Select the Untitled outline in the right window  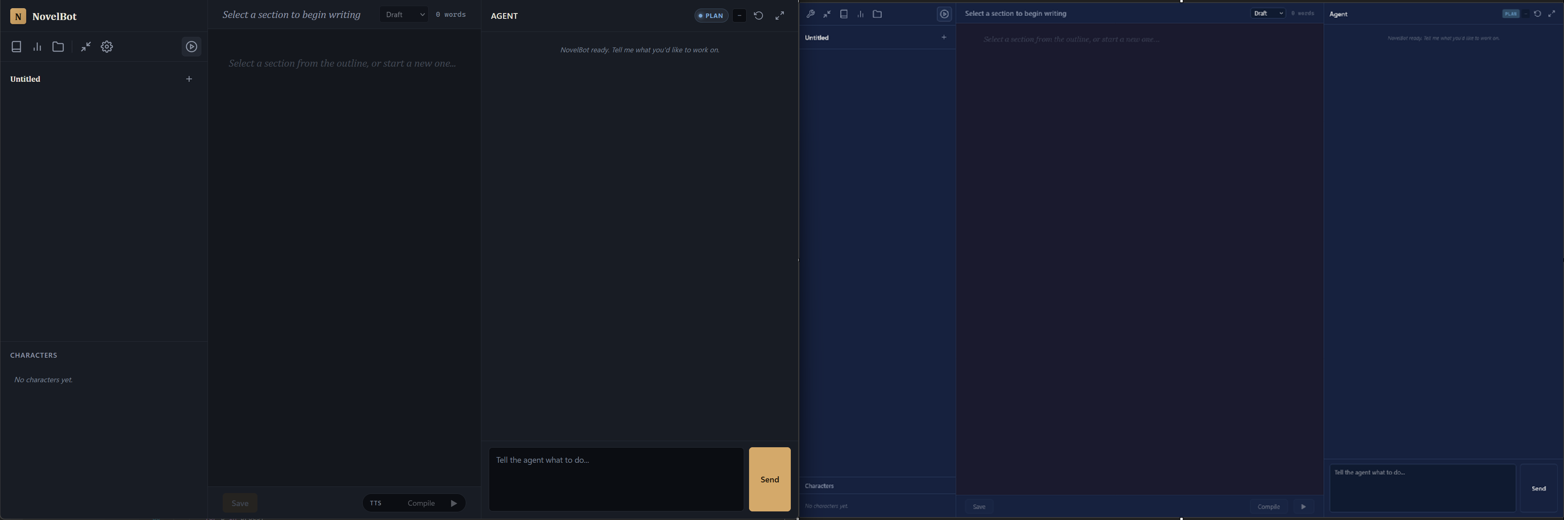817,38
